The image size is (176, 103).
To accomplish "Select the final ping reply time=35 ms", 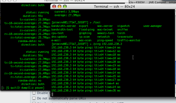I will (x=86, y=91).
